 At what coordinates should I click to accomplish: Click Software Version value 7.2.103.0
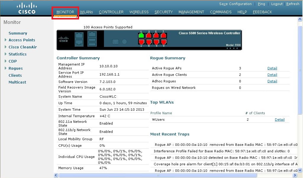pyautogui.click(x=108, y=82)
